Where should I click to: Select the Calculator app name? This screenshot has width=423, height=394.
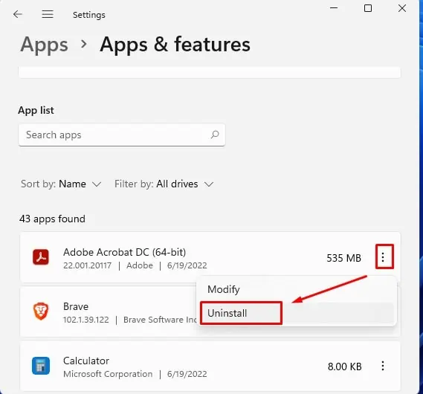click(x=86, y=361)
